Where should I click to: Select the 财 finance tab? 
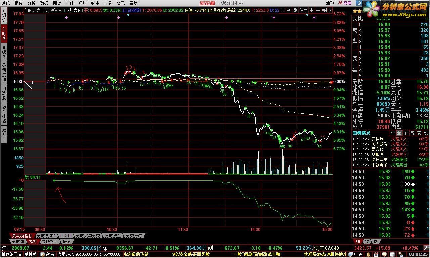tap(375, 242)
